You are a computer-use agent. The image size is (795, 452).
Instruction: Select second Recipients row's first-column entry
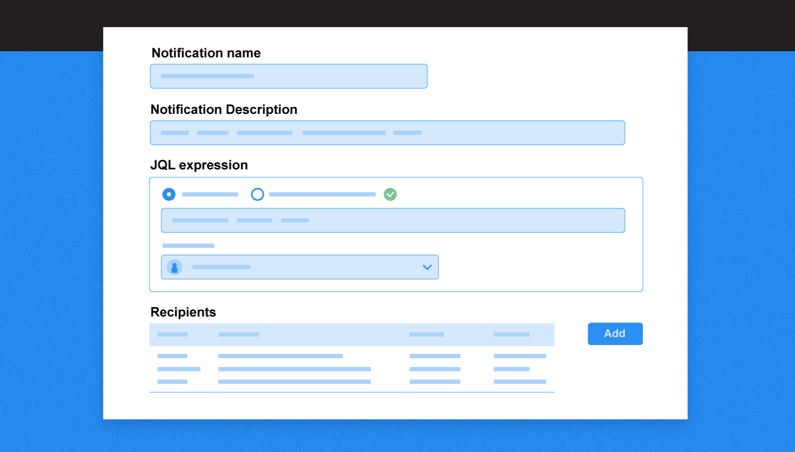(x=179, y=369)
